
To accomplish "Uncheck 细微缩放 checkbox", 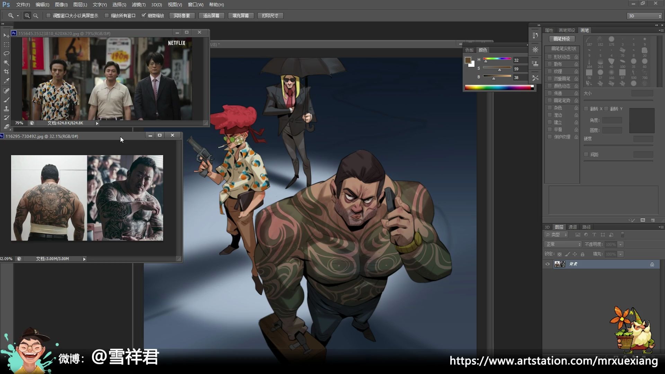I will [x=143, y=16].
